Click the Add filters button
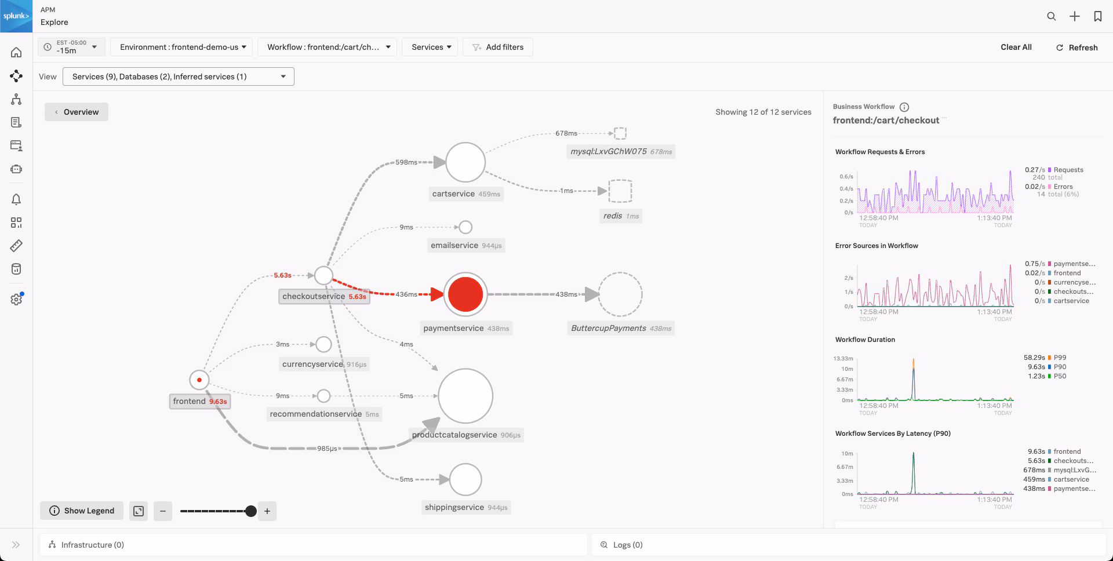Viewport: 1113px width, 561px height. (x=498, y=47)
